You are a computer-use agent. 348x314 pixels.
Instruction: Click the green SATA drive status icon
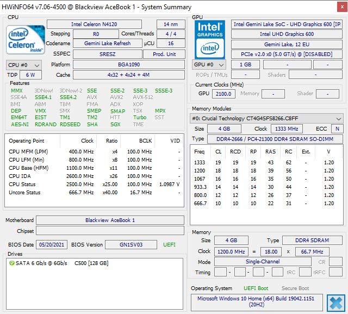pyautogui.click(x=11, y=263)
